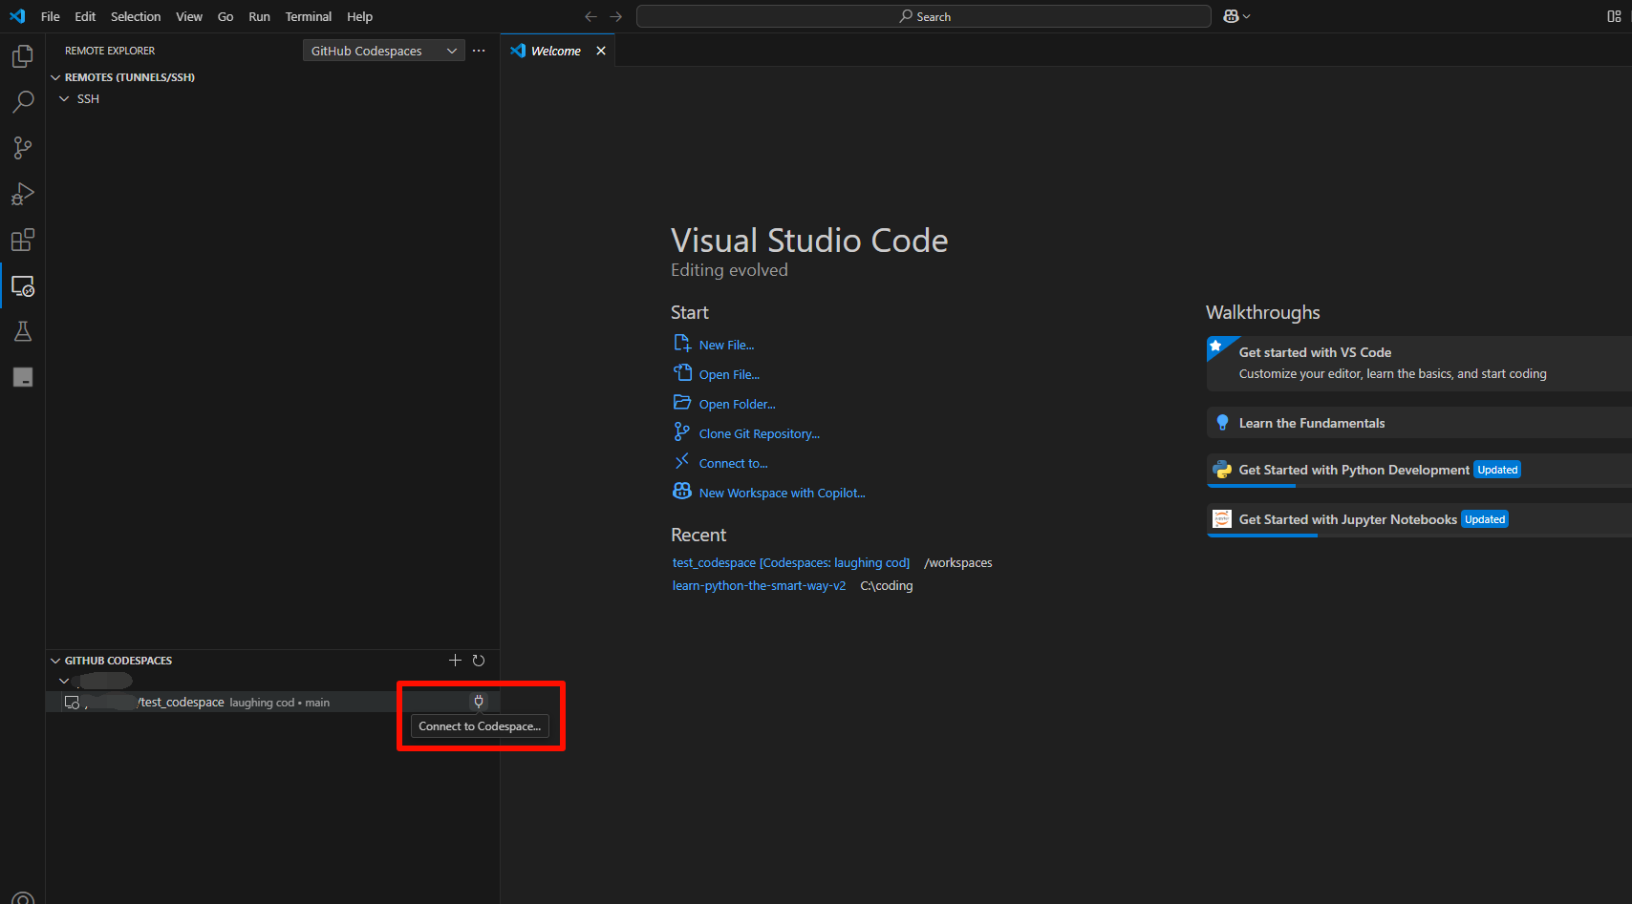Open the Run and Debug view

[23, 194]
